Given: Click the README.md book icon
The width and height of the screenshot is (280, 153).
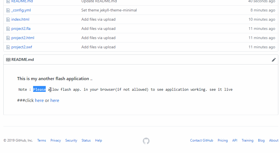Looking at the screenshot, I should (x=8, y=60).
